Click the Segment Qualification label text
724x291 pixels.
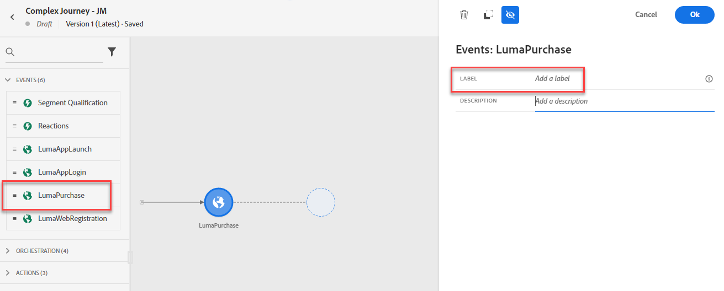coord(73,103)
